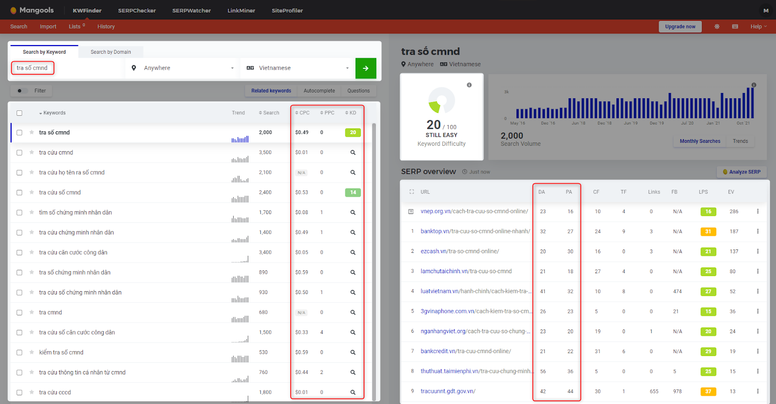776x404 pixels.
Task: Switch to the Search by Domain tab
Action: 111,52
